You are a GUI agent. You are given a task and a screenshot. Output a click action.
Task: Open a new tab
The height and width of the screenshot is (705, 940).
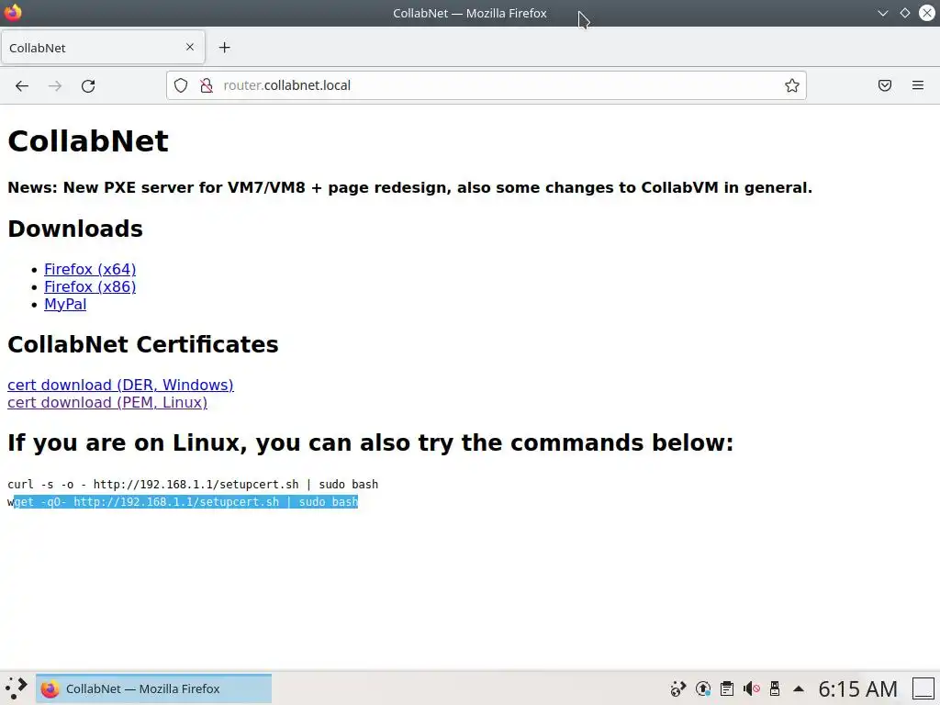point(224,48)
